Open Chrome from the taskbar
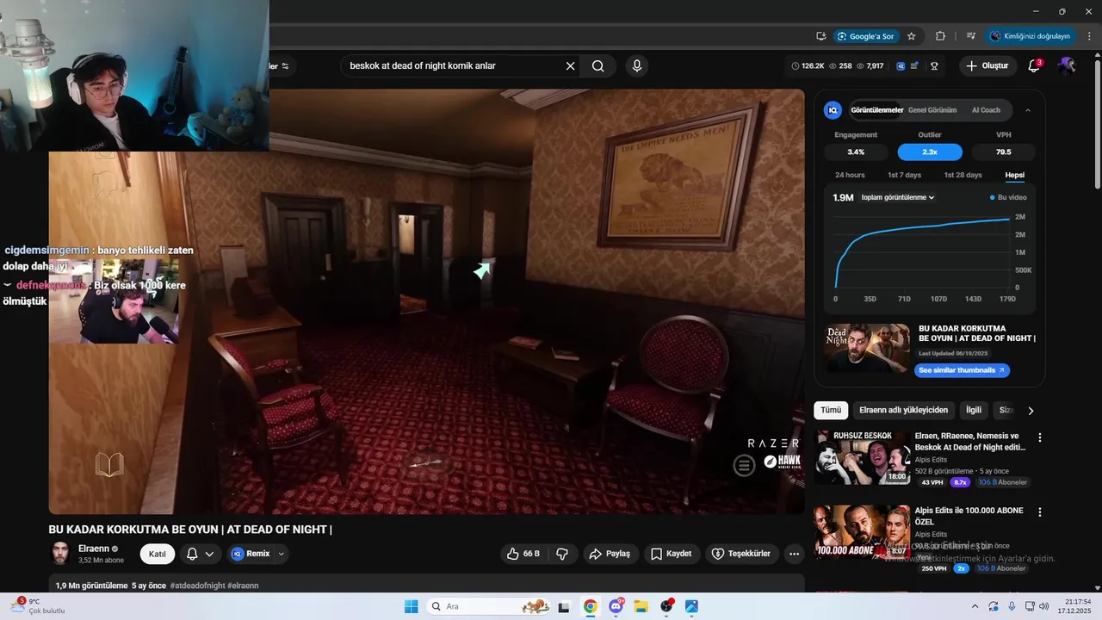 click(590, 606)
